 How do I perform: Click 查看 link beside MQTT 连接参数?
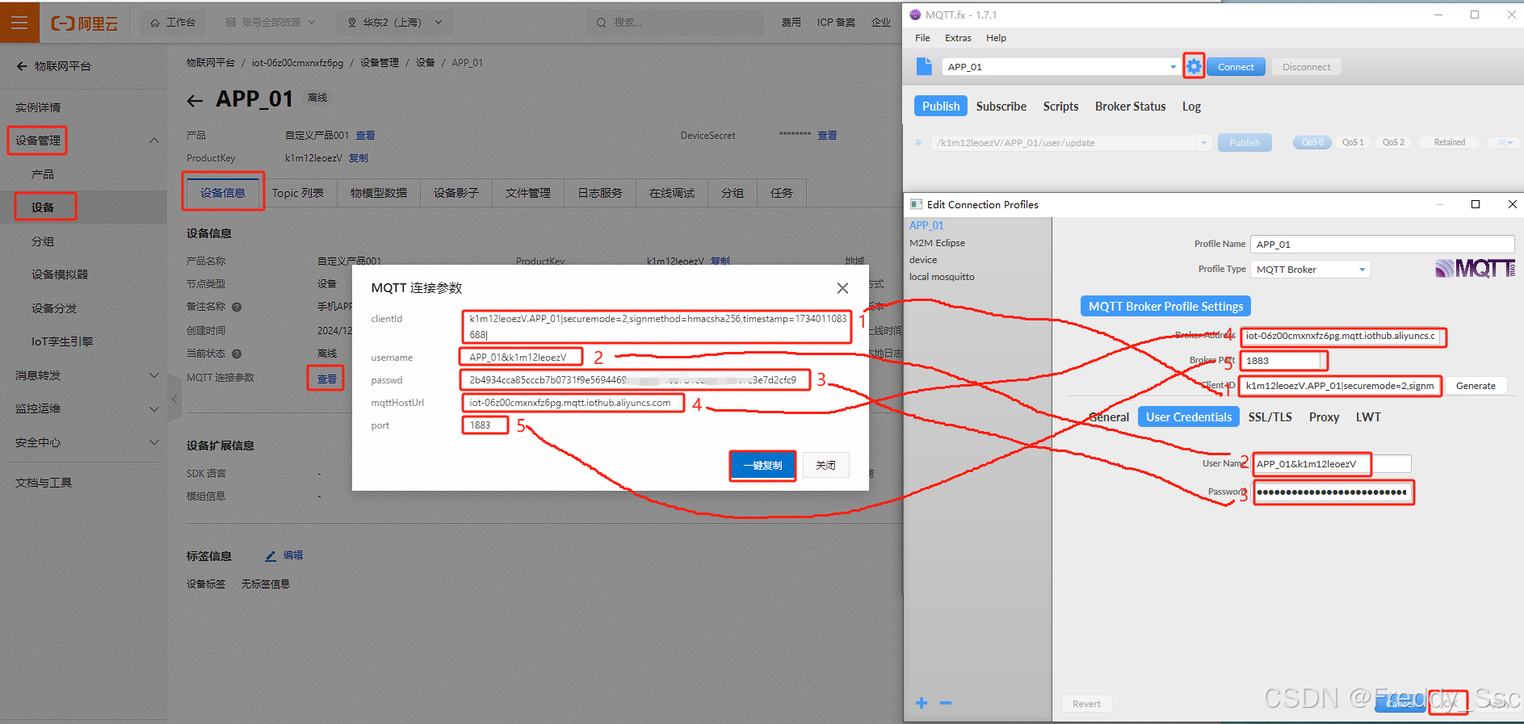tap(326, 379)
